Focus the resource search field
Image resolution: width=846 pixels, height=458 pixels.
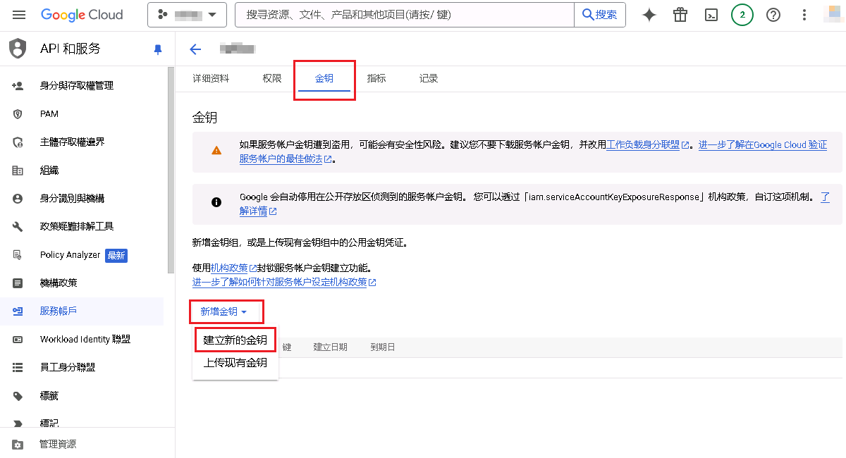pyautogui.click(x=405, y=15)
